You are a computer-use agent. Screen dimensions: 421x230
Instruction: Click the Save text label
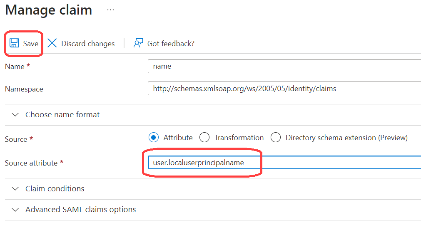(x=31, y=44)
